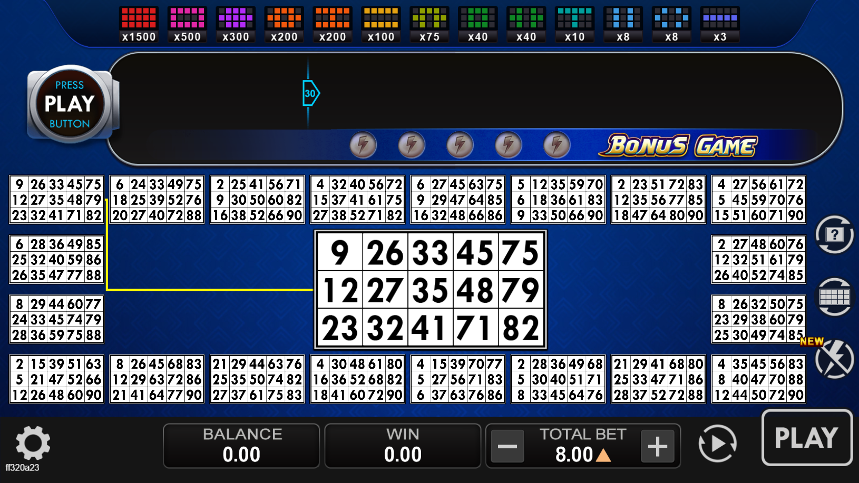The height and width of the screenshot is (483, 859).
Task: Toggle the NEW lightning turbo icon
Action: pyautogui.click(x=834, y=359)
